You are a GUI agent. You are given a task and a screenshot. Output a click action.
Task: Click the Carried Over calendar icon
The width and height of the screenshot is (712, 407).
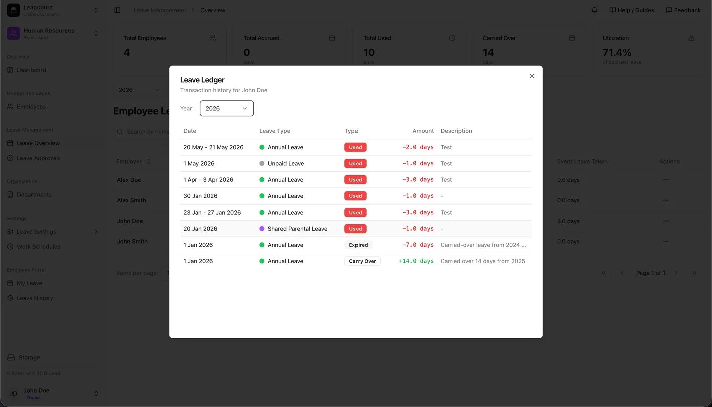coord(572,38)
